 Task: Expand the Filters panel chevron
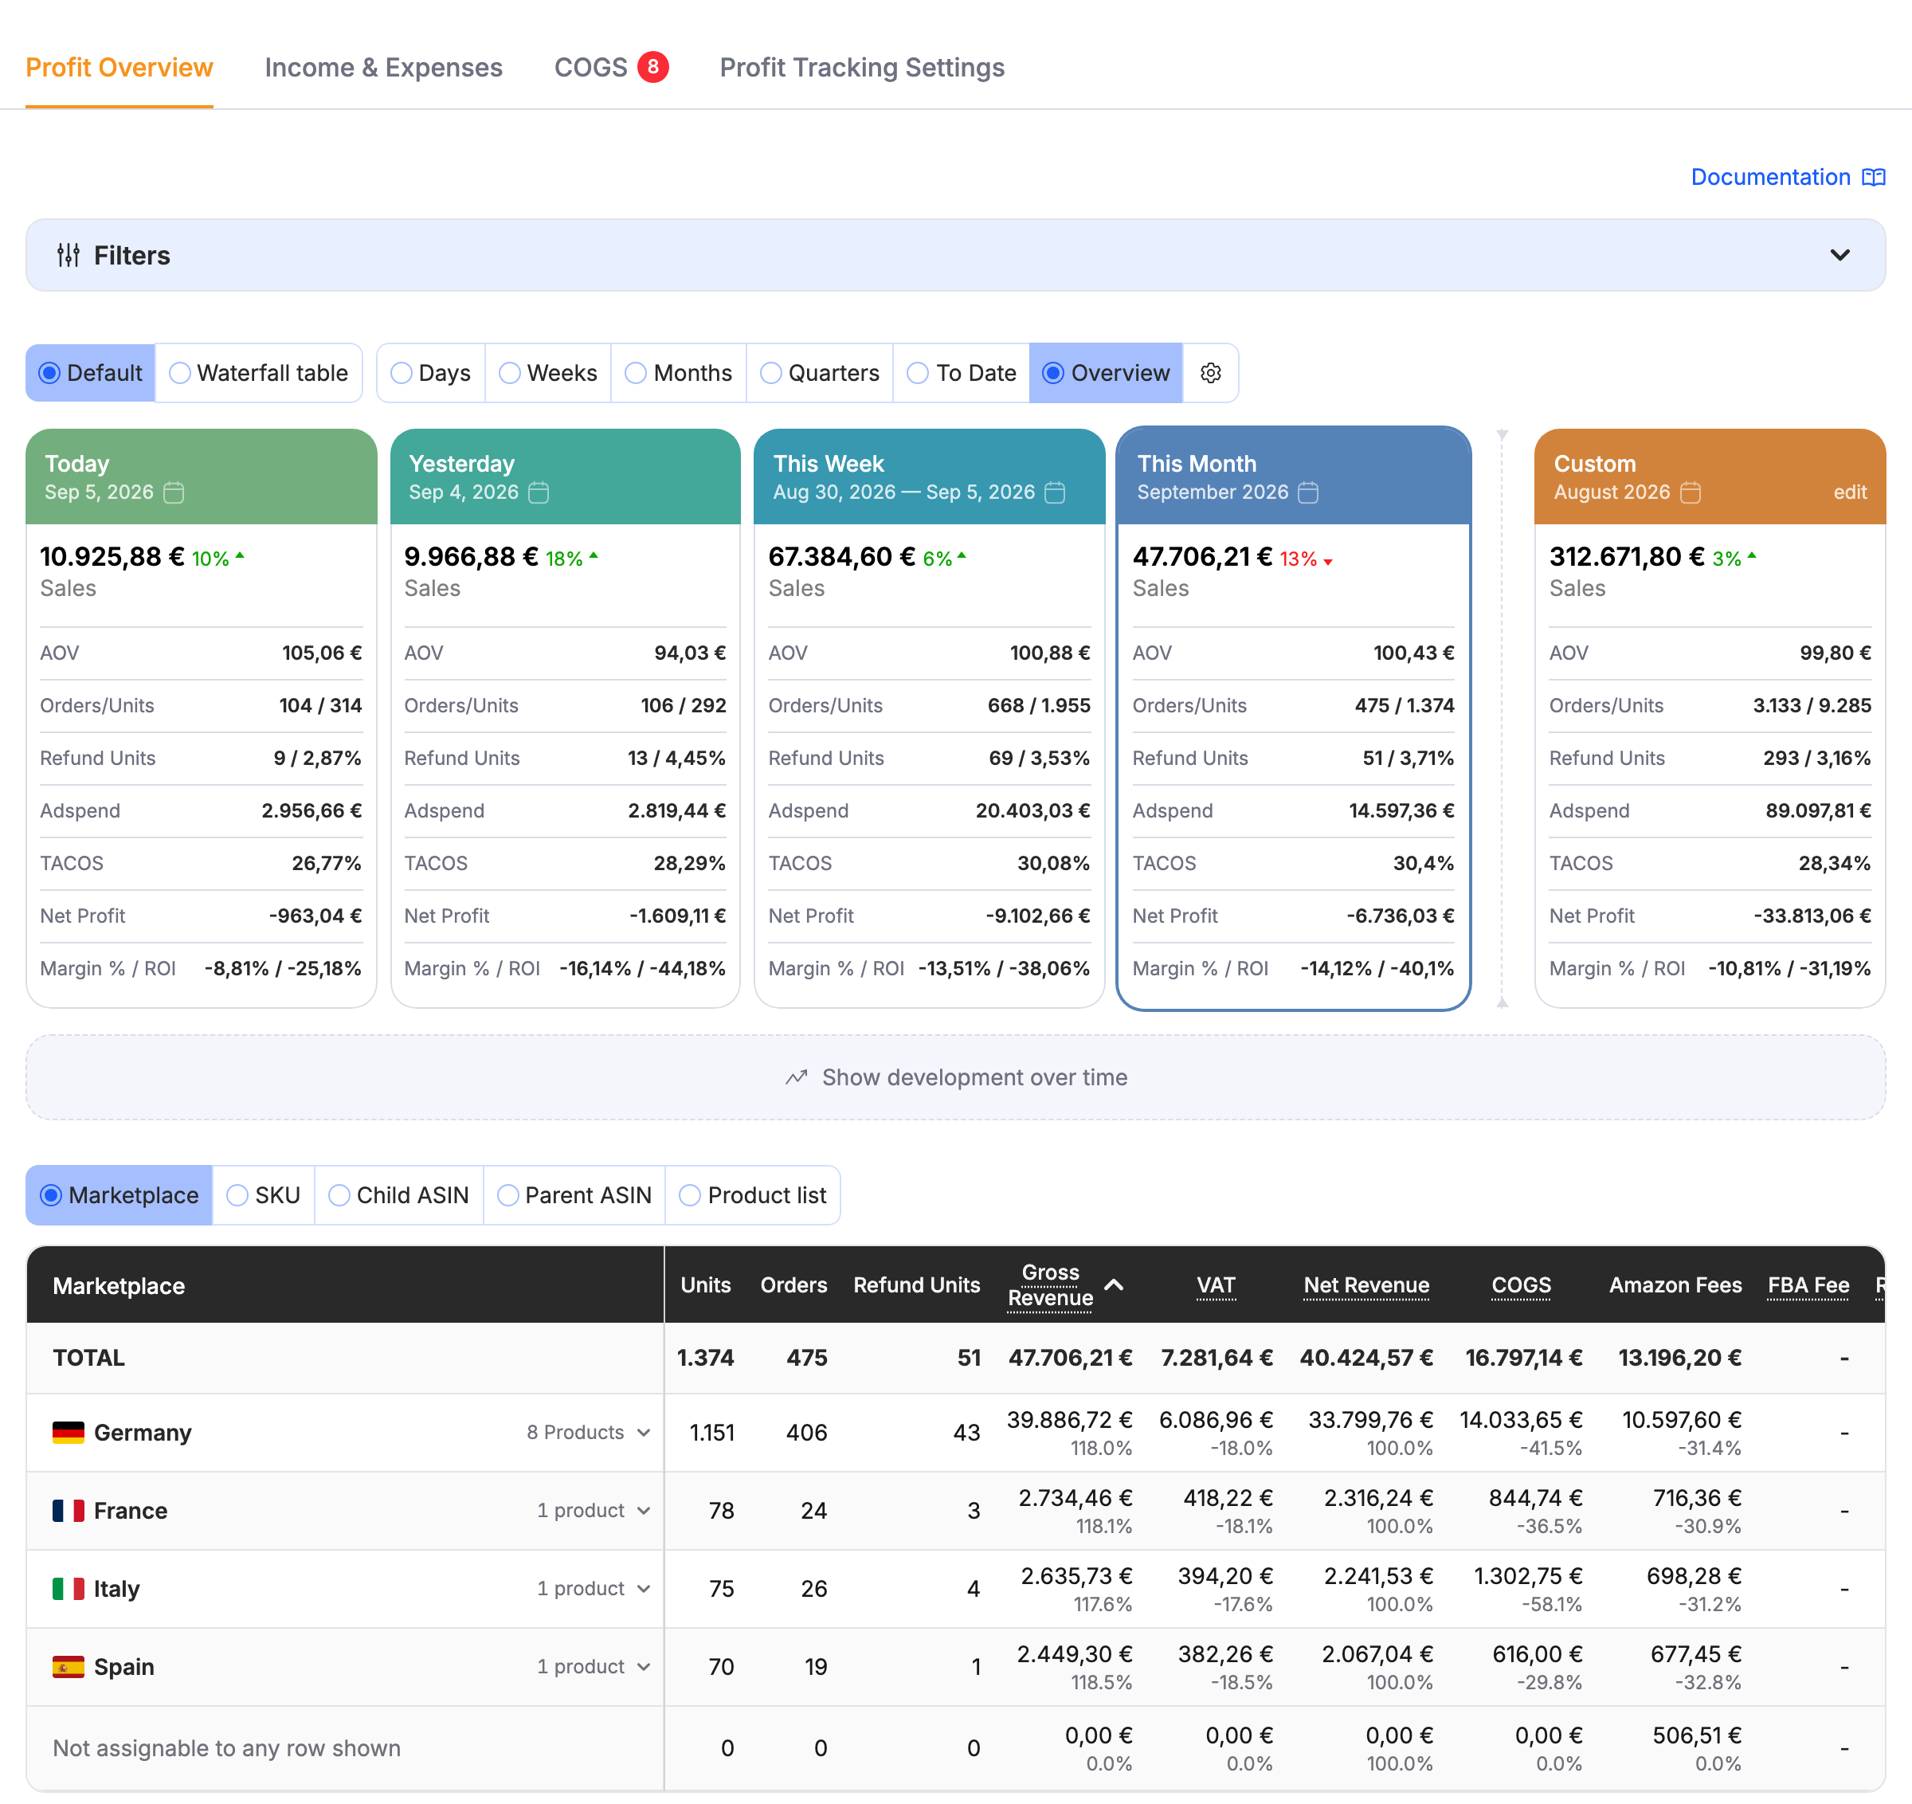[x=1839, y=255]
